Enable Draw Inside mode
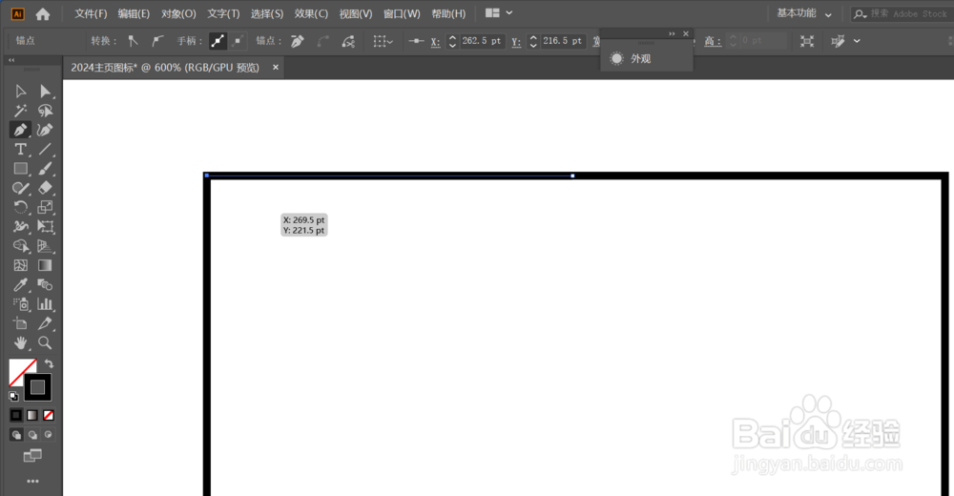Image resolution: width=954 pixels, height=496 pixels. tap(48, 435)
